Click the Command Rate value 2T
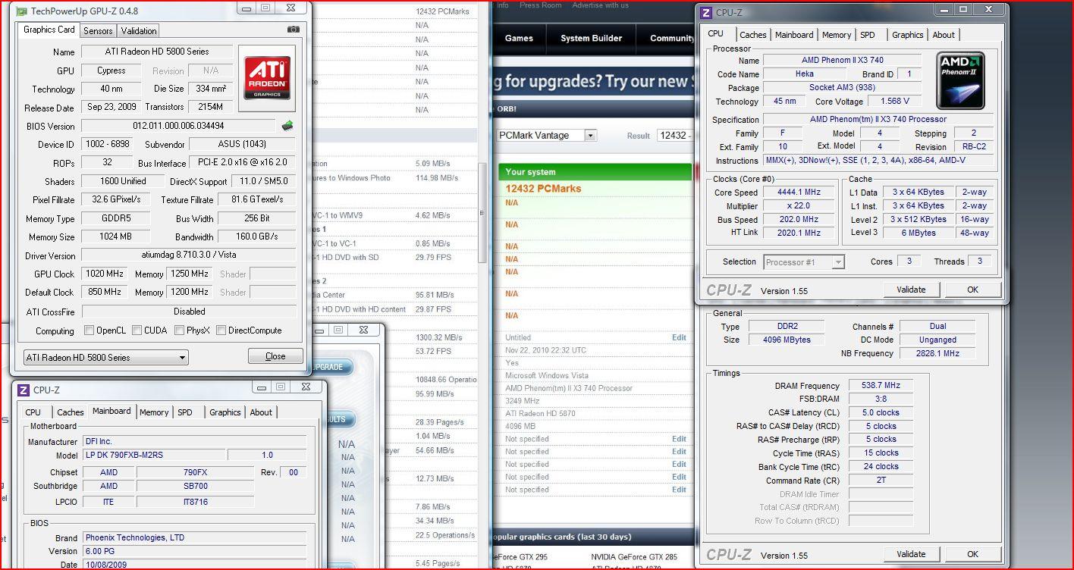Image resolution: width=1074 pixels, height=570 pixels. click(881, 480)
